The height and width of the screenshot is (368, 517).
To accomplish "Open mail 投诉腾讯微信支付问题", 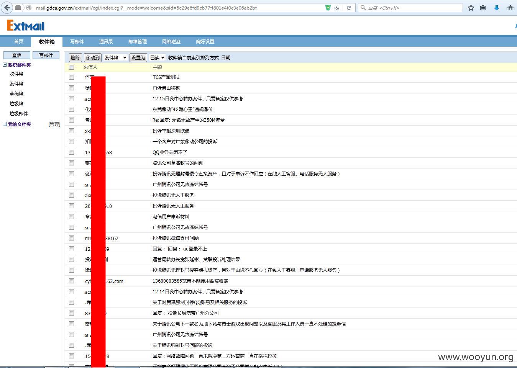I will (176, 238).
